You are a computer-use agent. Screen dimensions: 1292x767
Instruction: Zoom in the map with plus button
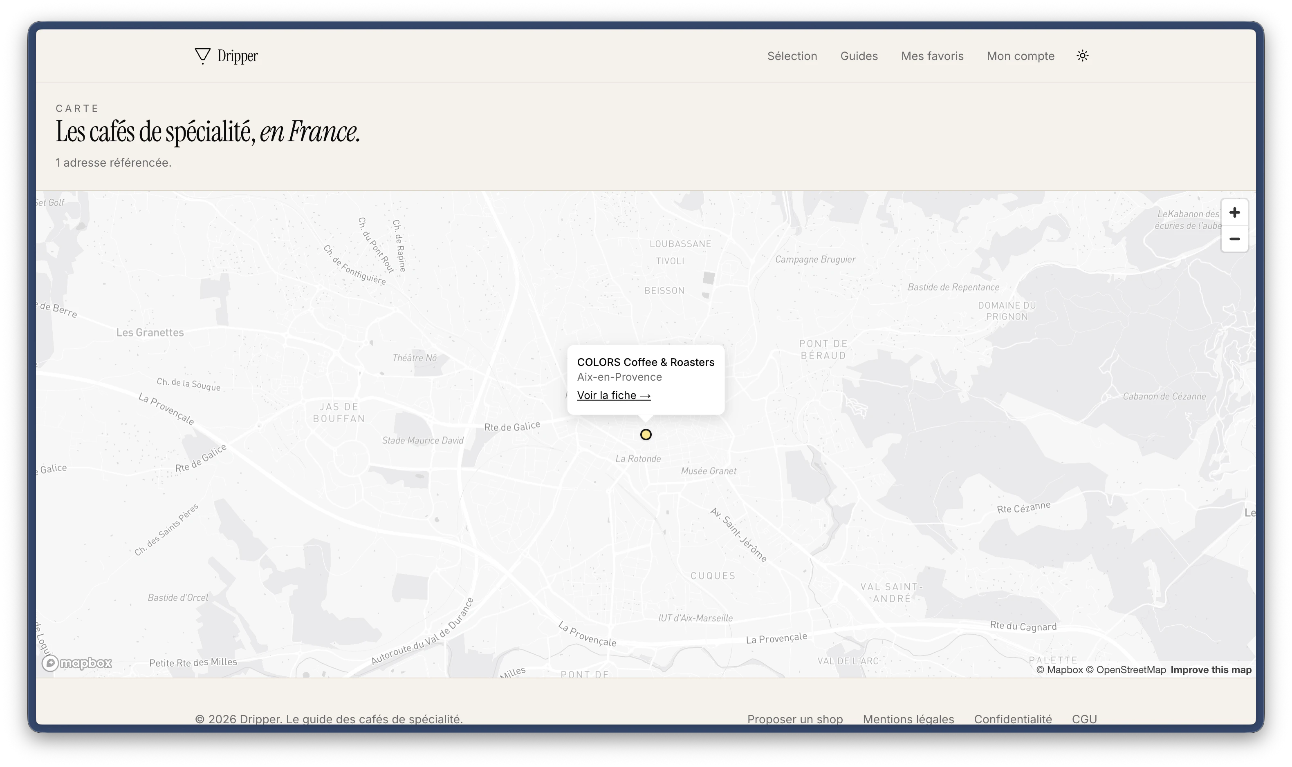point(1235,212)
